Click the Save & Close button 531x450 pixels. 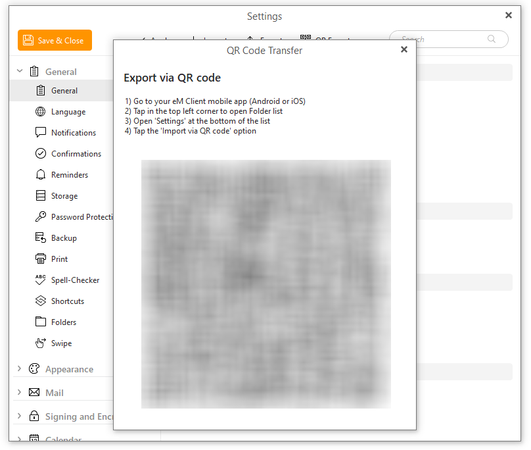point(55,40)
